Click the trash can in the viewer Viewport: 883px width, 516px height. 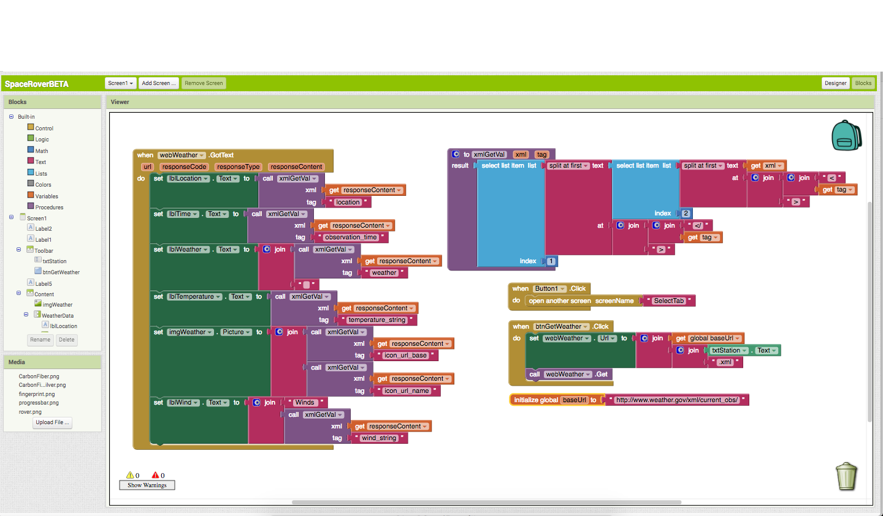click(x=846, y=476)
